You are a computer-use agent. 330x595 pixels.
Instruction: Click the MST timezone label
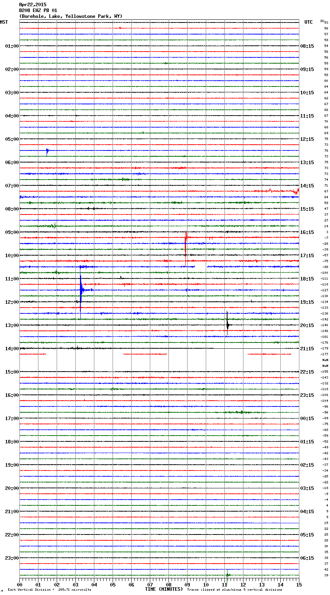[x=4, y=22]
